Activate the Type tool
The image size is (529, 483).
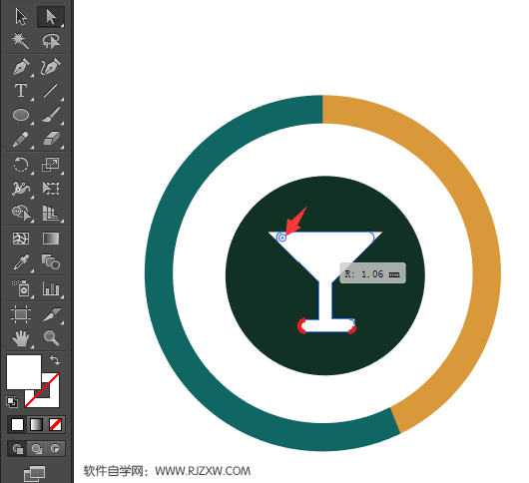click(x=21, y=91)
